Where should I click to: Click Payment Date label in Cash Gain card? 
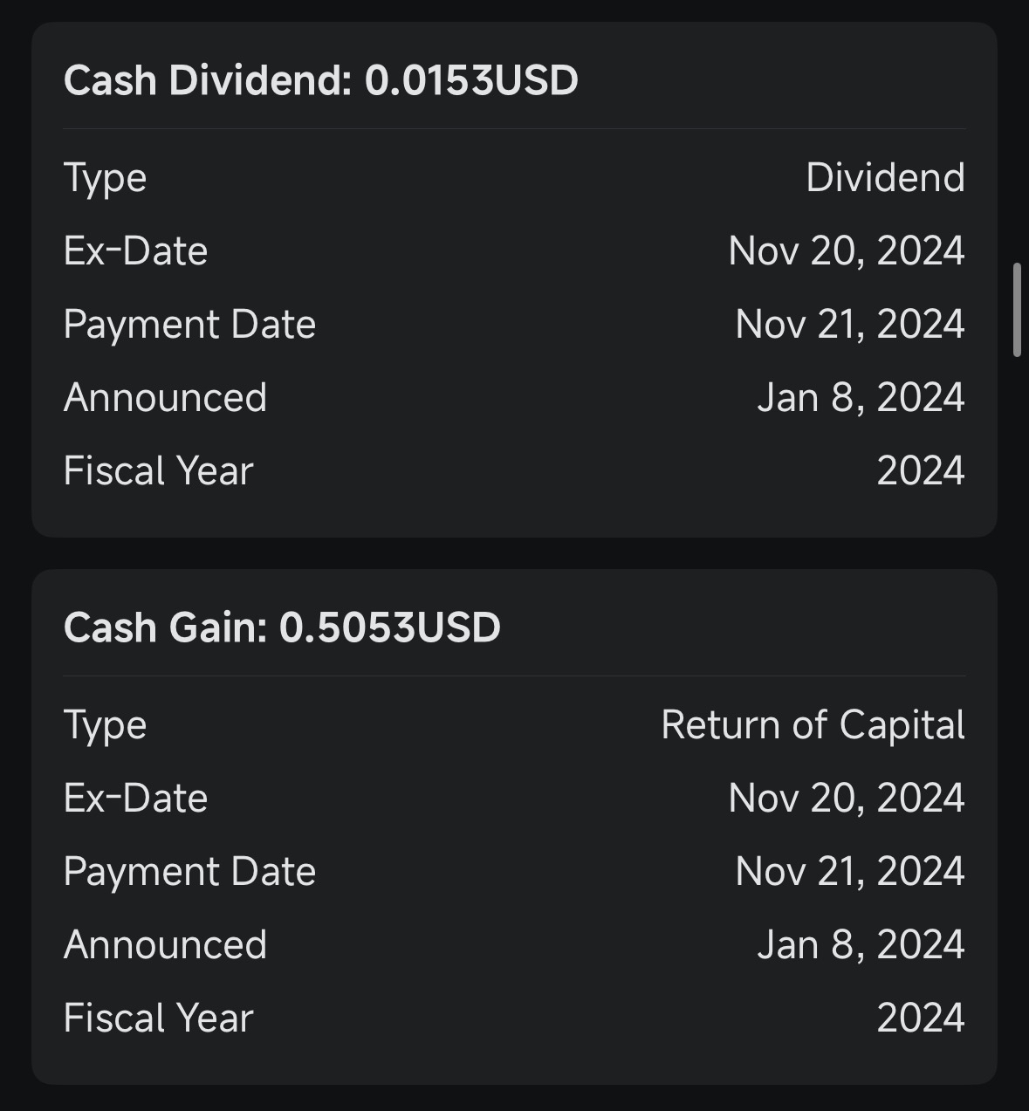(189, 872)
